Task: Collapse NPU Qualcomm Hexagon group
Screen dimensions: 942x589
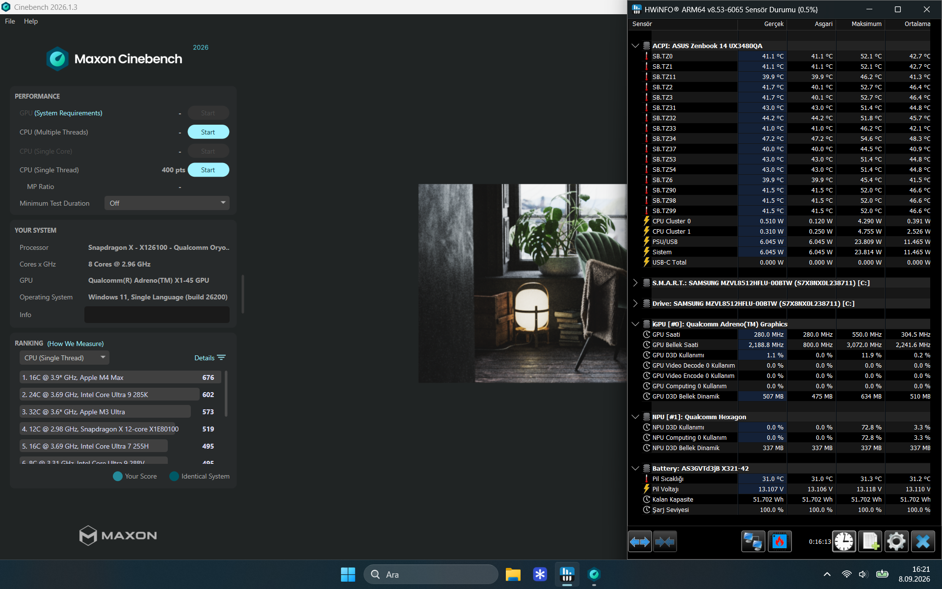Action: point(635,417)
